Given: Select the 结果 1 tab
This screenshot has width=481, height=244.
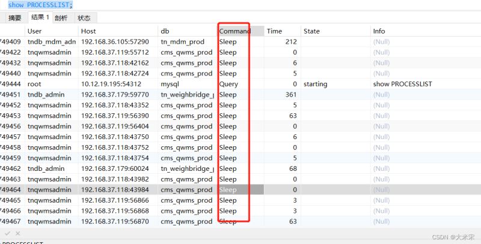Looking at the screenshot, I should (40, 17).
